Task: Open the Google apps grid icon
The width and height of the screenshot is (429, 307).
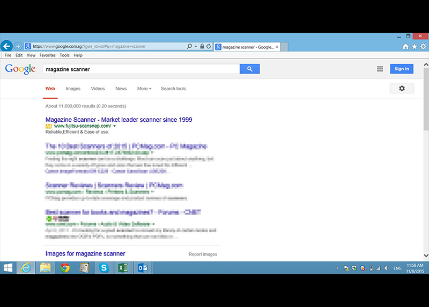Action: pos(380,69)
